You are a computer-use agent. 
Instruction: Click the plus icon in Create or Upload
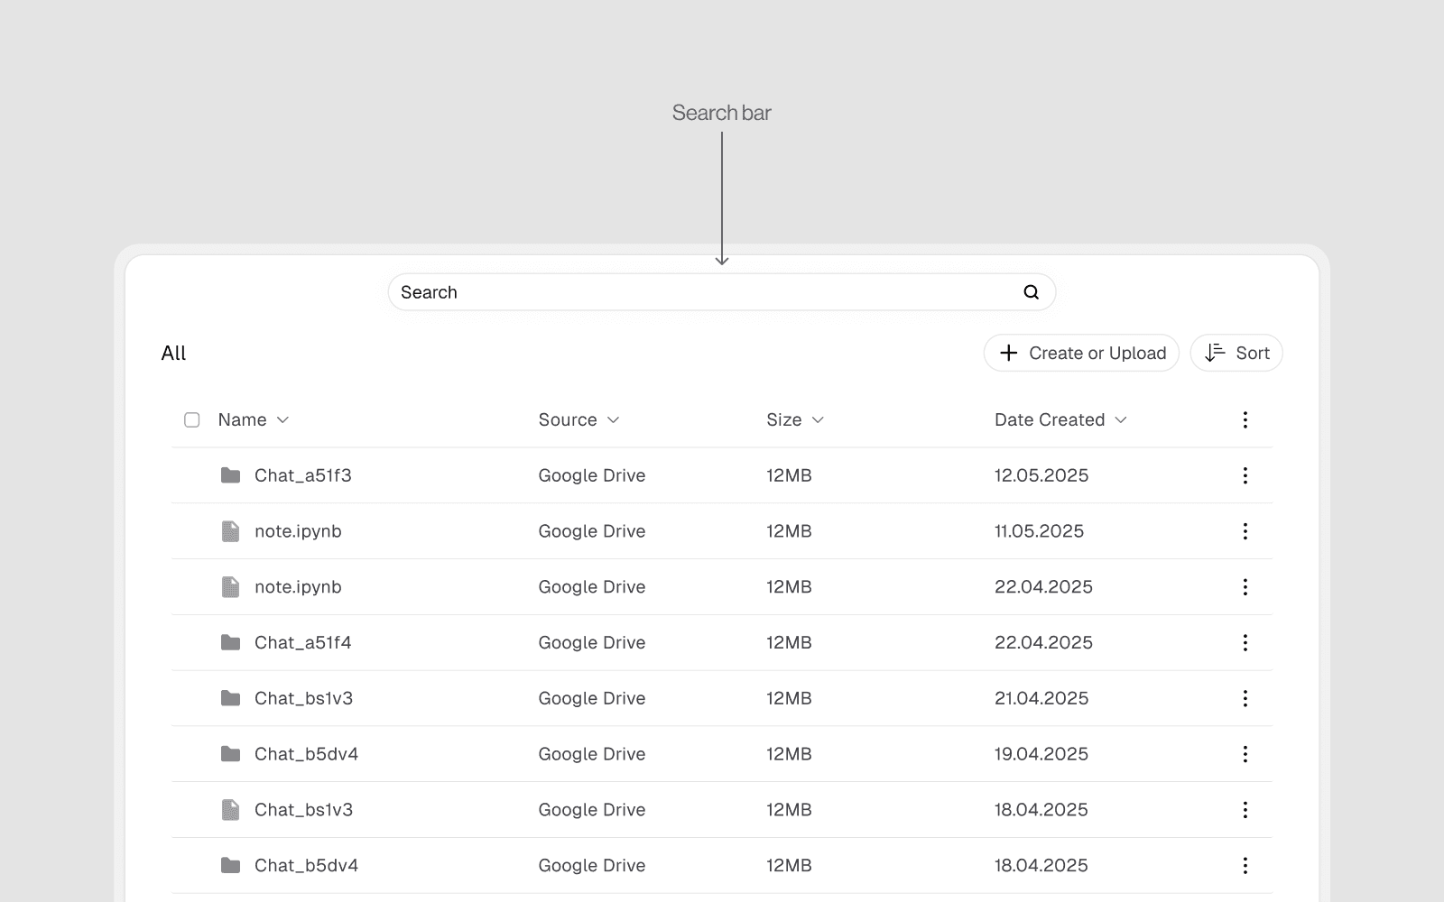[x=1009, y=353]
